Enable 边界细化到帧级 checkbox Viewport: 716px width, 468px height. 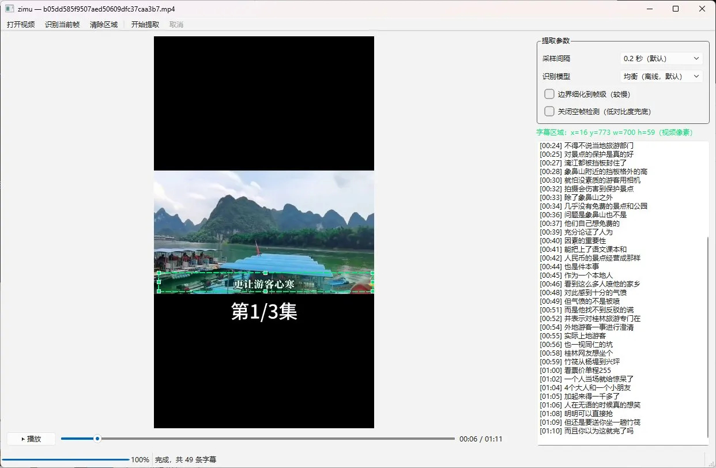click(549, 94)
